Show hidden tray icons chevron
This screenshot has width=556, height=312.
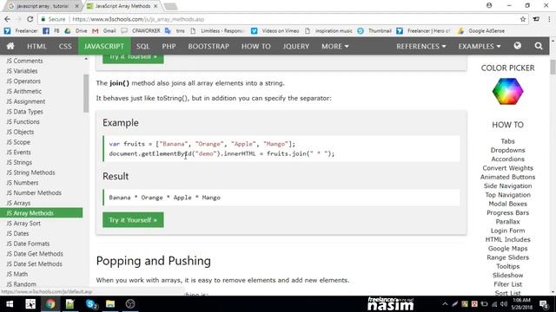(x=445, y=304)
